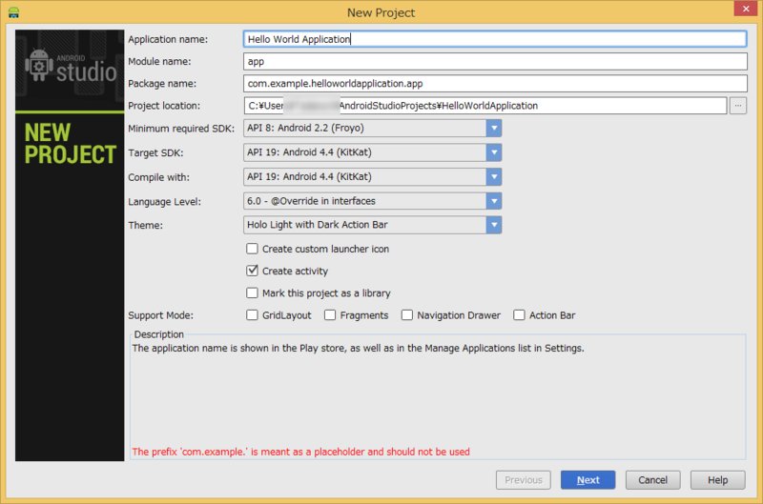The width and height of the screenshot is (763, 504).
Task: Focus the Package name field
Action: [x=495, y=84]
